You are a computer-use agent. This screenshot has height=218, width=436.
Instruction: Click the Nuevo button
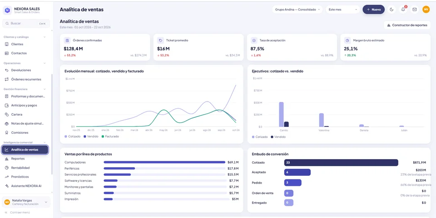tap(373, 10)
